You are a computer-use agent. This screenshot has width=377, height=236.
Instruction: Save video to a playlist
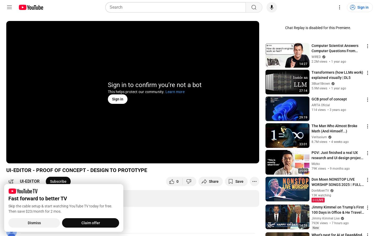coord(236,181)
